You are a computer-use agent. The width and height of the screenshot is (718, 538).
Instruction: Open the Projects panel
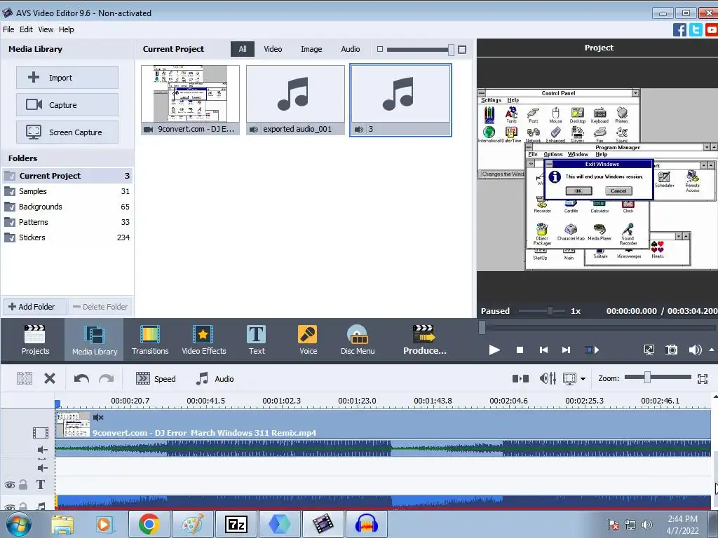35,340
